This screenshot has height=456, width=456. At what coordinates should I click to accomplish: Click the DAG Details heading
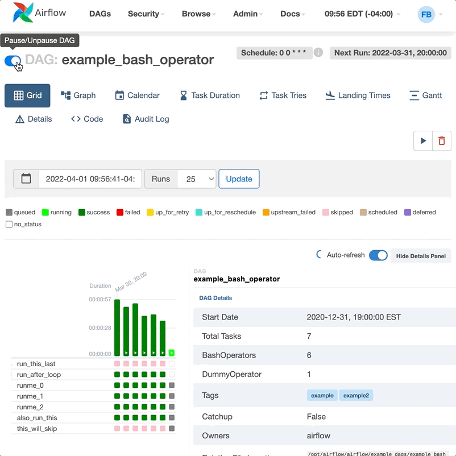point(215,298)
